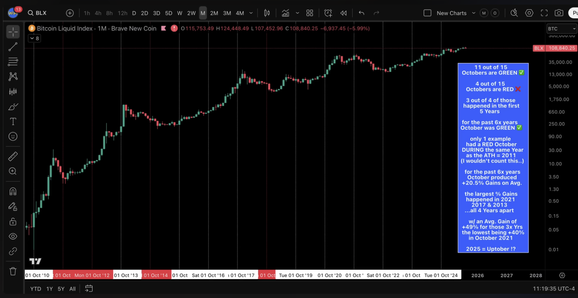Click the trash remove drawings icon

13,271
